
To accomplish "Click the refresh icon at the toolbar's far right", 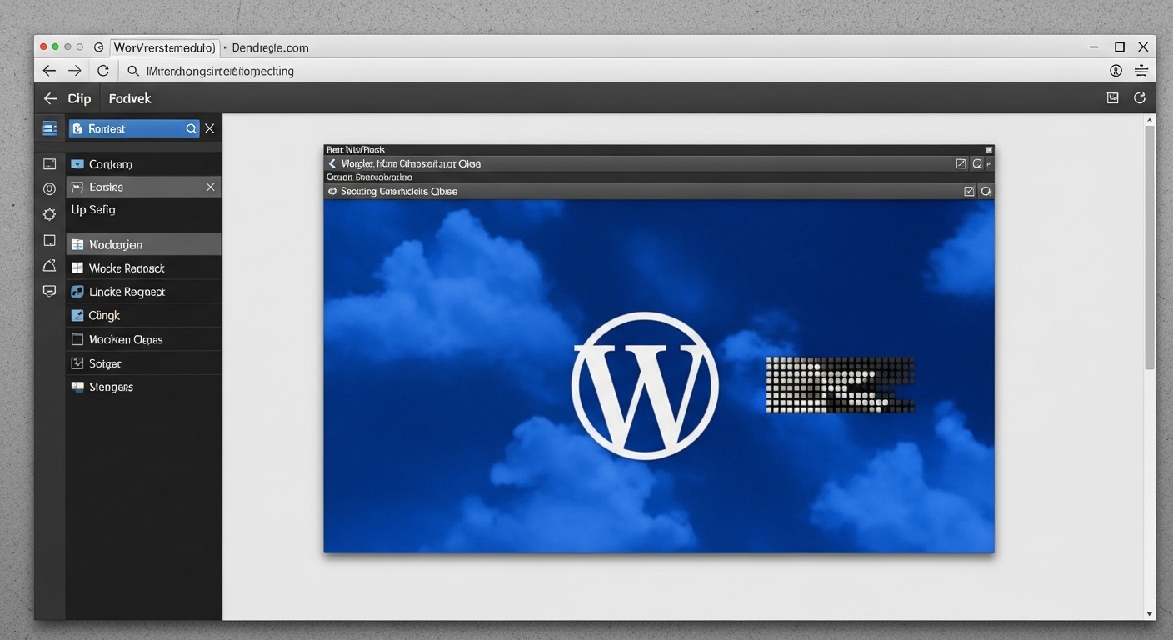I will click(1140, 97).
